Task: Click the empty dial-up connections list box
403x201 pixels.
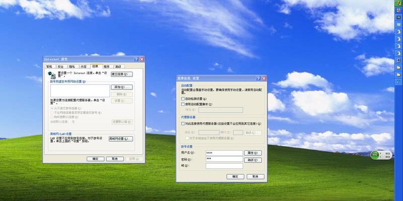Action: [x=80, y=91]
